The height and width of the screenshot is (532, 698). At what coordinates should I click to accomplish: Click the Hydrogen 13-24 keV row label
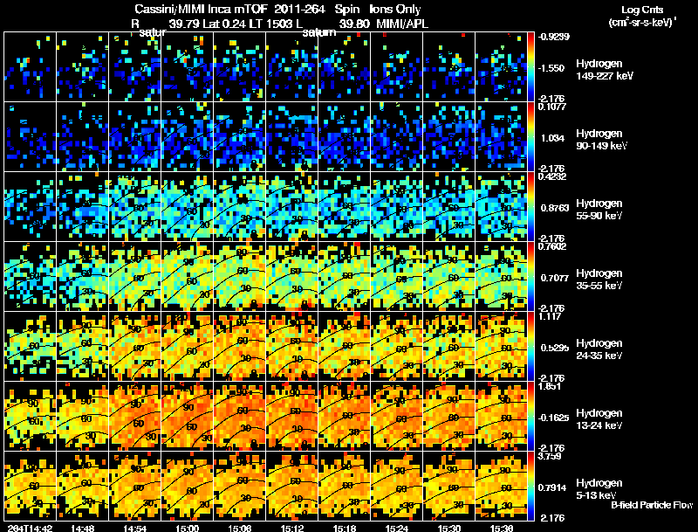(x=599, y=419)
